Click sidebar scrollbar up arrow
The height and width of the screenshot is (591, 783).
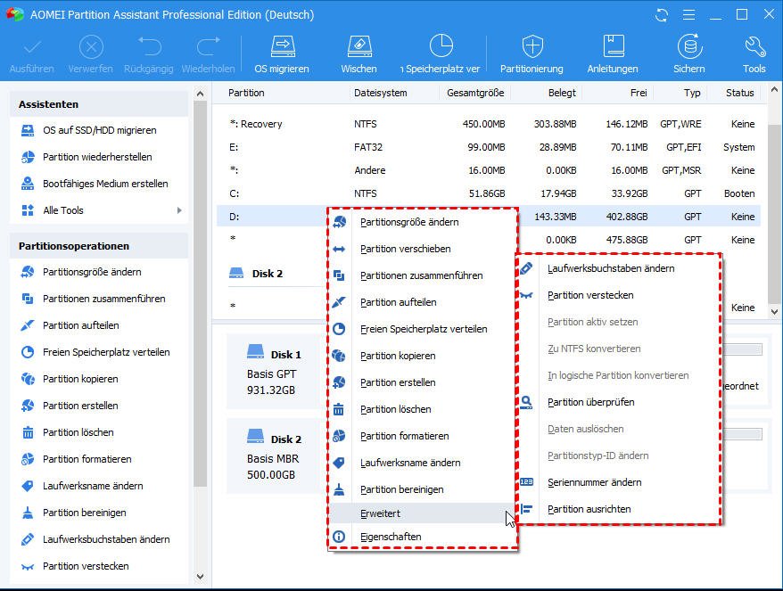[201, 94]
